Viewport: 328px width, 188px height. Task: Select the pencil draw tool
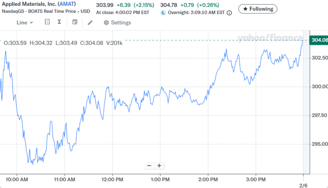point(90,22)
